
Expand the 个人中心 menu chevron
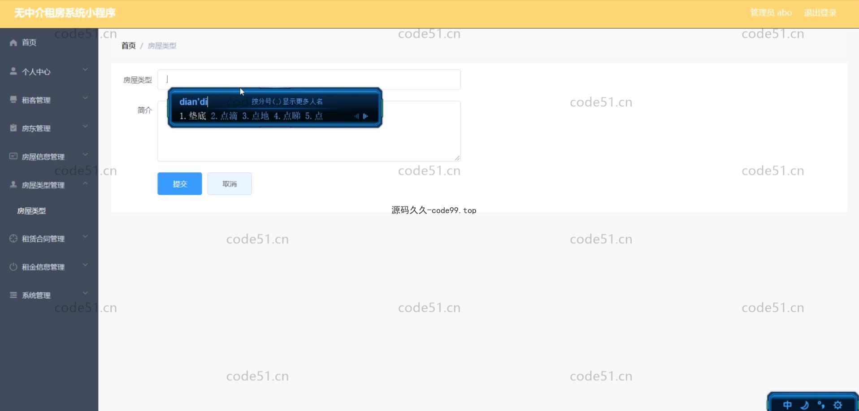[x=85, y=70]
